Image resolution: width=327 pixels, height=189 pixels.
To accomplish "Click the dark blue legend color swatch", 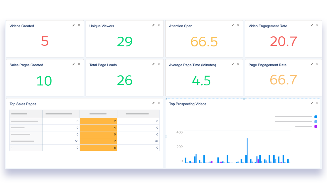I will tap(316, 117).
